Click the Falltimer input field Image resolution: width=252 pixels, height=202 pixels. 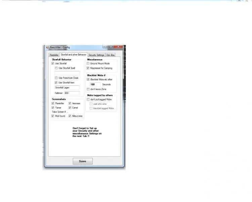[x=72, y=93]
